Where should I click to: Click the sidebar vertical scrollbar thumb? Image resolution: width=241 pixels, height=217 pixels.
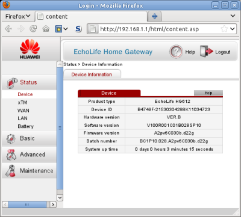click(x=60, y=128)
